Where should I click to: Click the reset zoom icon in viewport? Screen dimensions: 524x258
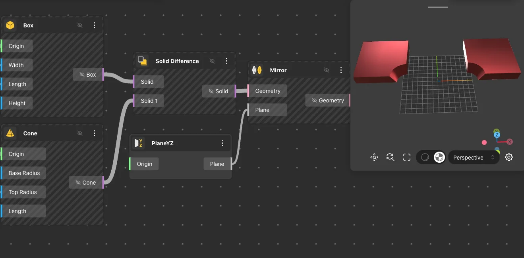390,158
